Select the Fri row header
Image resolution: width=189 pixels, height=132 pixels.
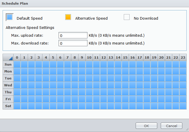pyautogui.click(x=8, y=99)
